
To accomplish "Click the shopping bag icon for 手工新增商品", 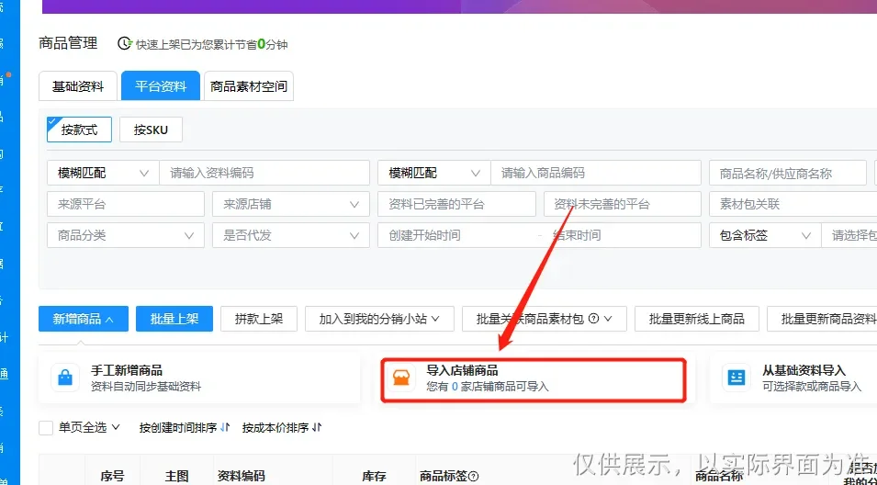I will click(x=65, y=378).
